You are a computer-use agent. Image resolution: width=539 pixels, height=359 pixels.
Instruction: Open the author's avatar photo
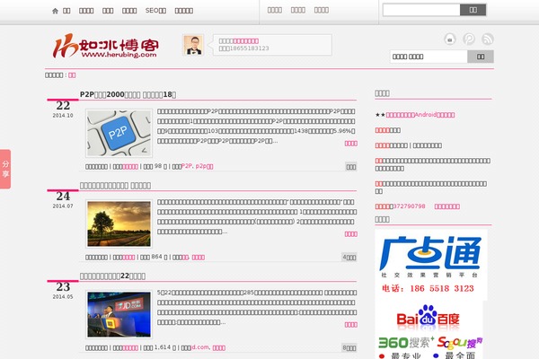coord(193,45)
